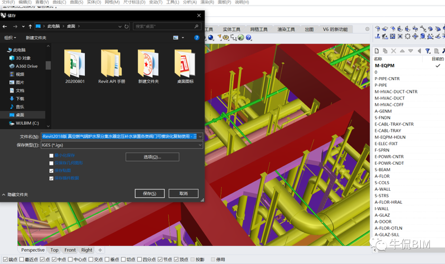445x264 pixels.
Task: Select the 20200801 folder
Action: click(75, 67)
